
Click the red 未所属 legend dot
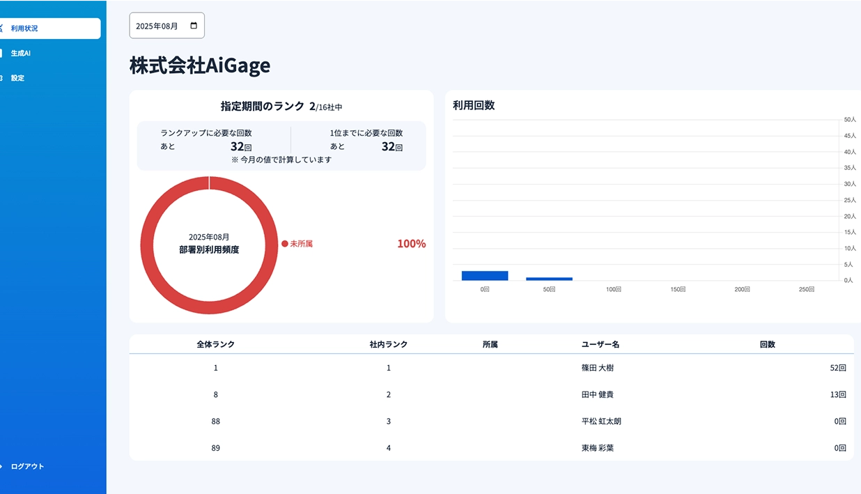[285, 243]
